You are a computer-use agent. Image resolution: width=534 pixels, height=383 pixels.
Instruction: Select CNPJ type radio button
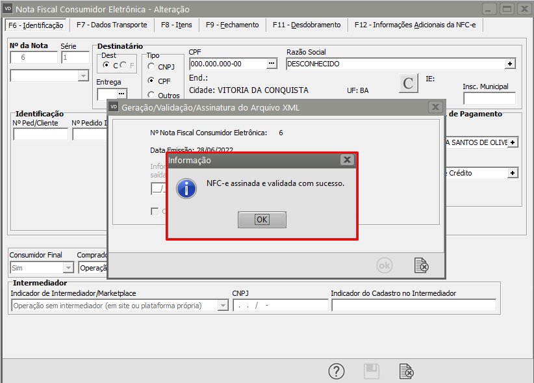pyautogui.click(x=151, y=66)
